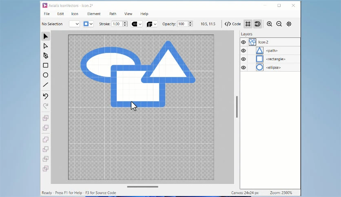Select the Icon 2 layer row
Screen dimensions: 341x197
pos(270,42)
